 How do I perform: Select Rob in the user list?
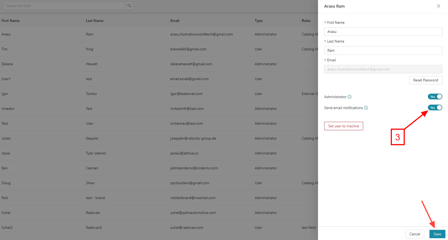pos(5,198)
